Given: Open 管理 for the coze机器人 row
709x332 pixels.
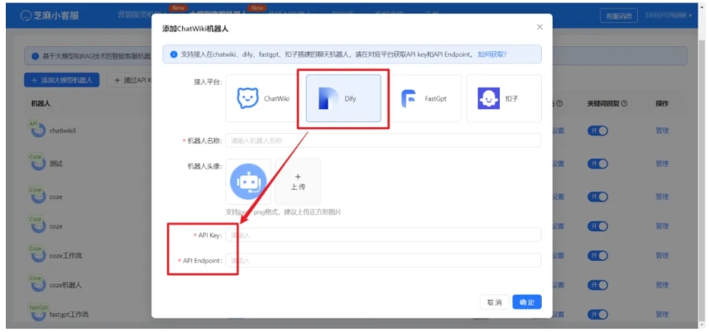Looking at the screenshot, I should 662,286.
